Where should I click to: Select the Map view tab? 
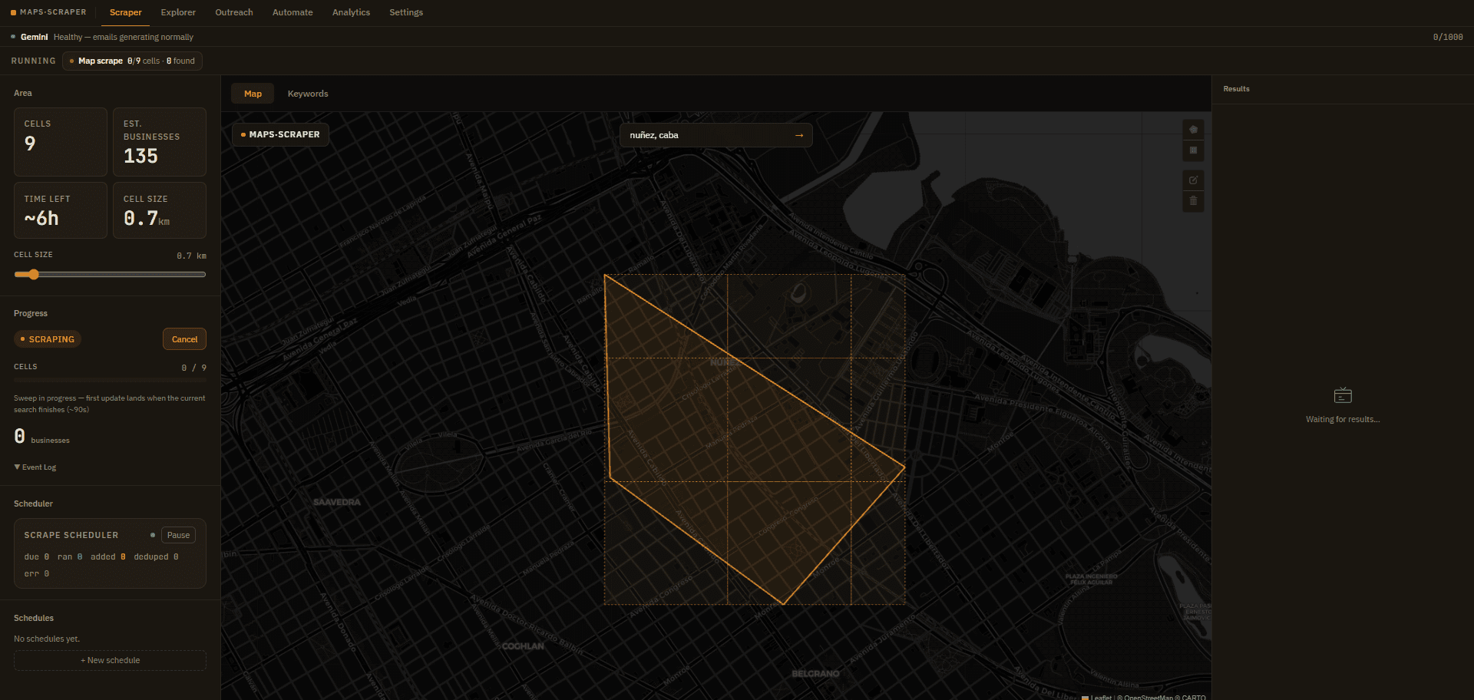253,94
